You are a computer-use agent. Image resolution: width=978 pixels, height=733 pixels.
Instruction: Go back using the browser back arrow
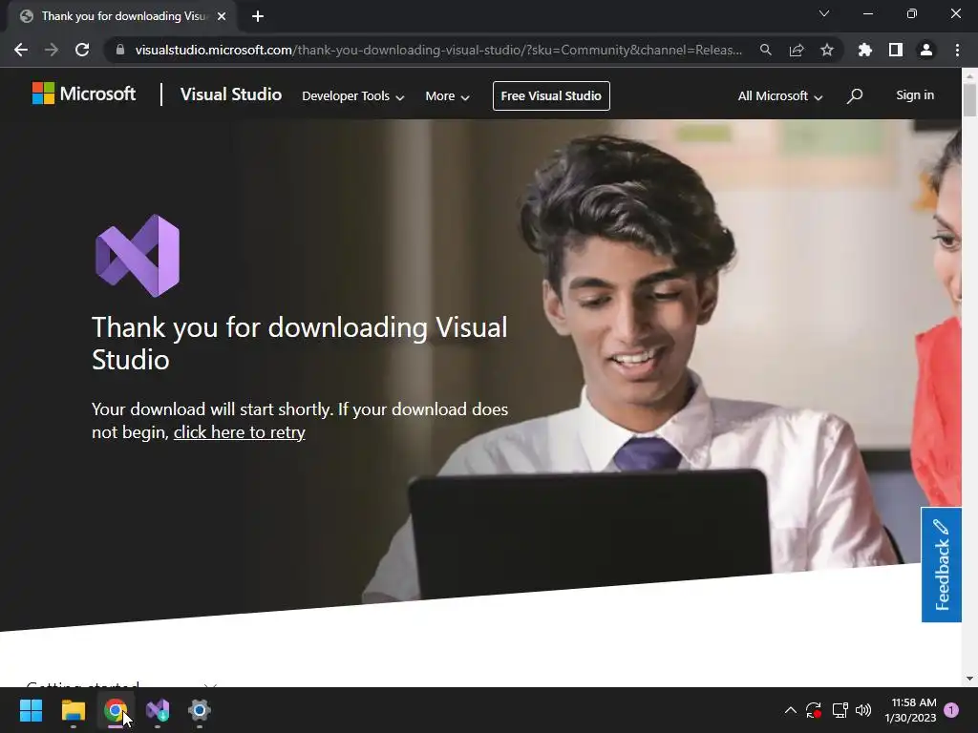coord(21,50)
